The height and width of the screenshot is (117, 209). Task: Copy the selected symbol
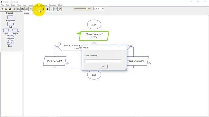point(18,9)
